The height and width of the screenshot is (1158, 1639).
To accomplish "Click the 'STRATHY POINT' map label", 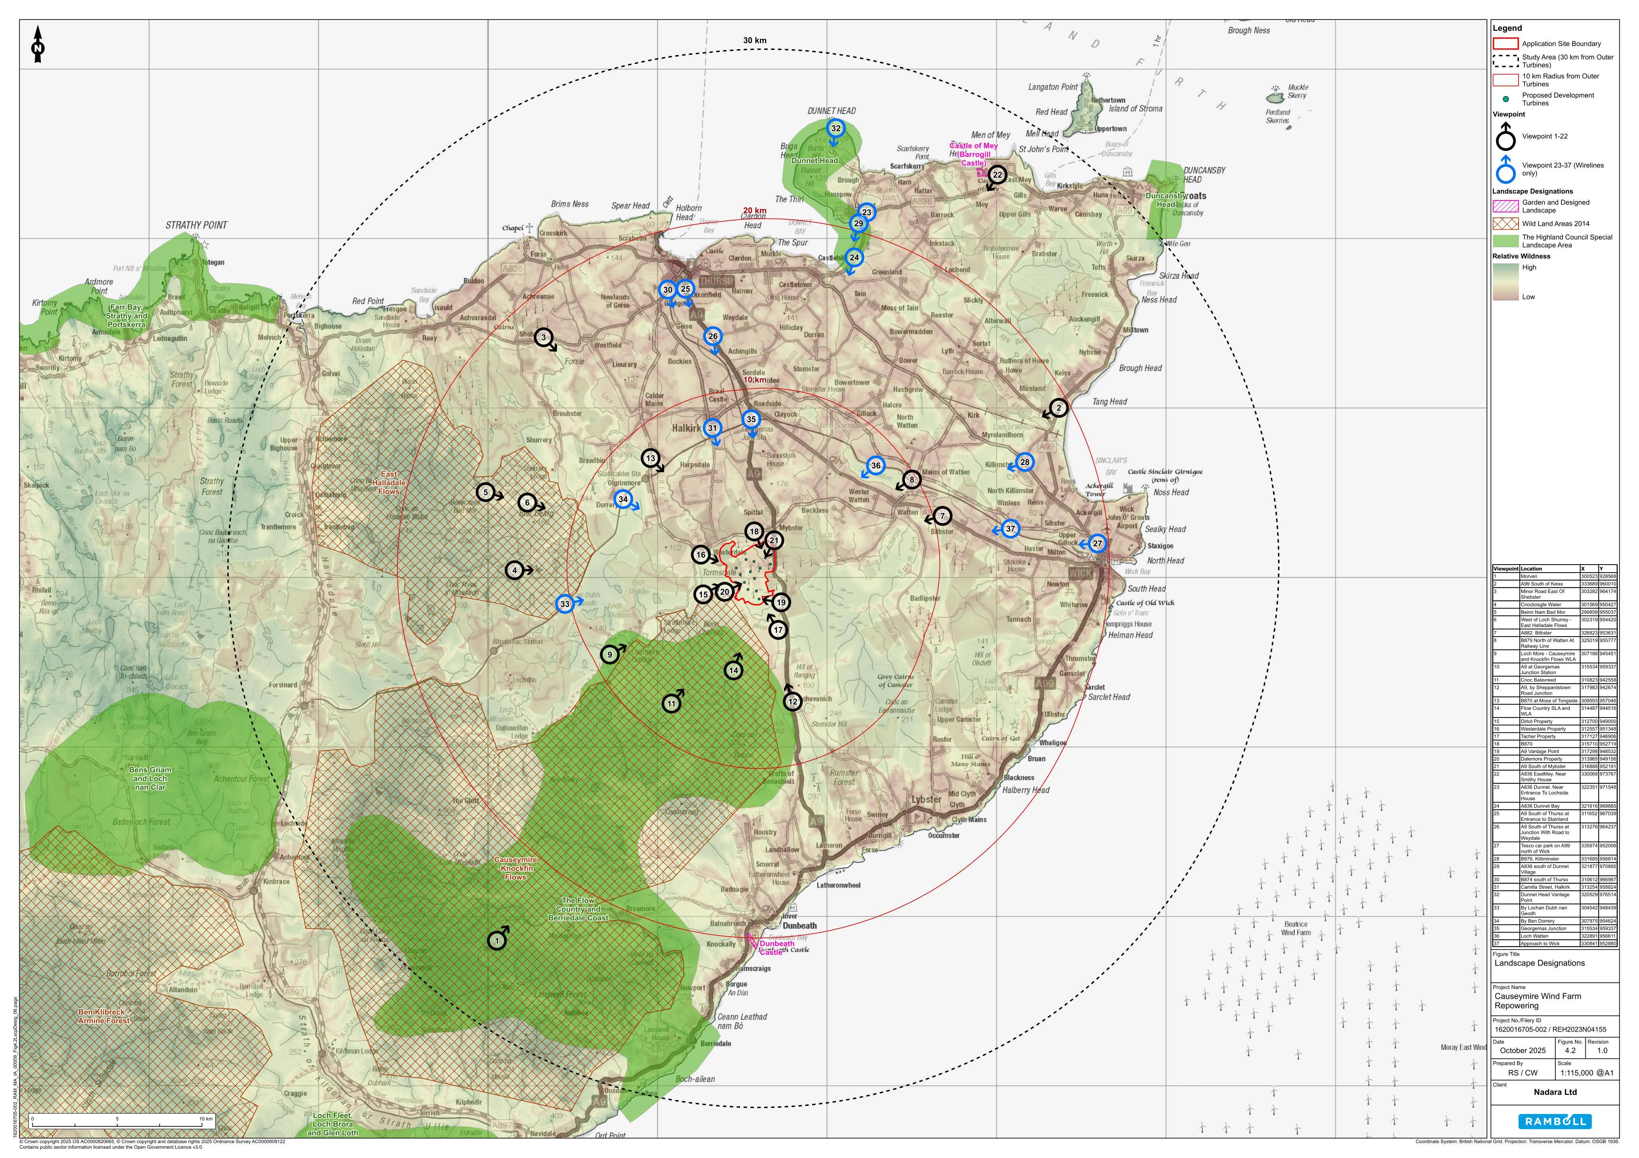I will tap(196, 225).
